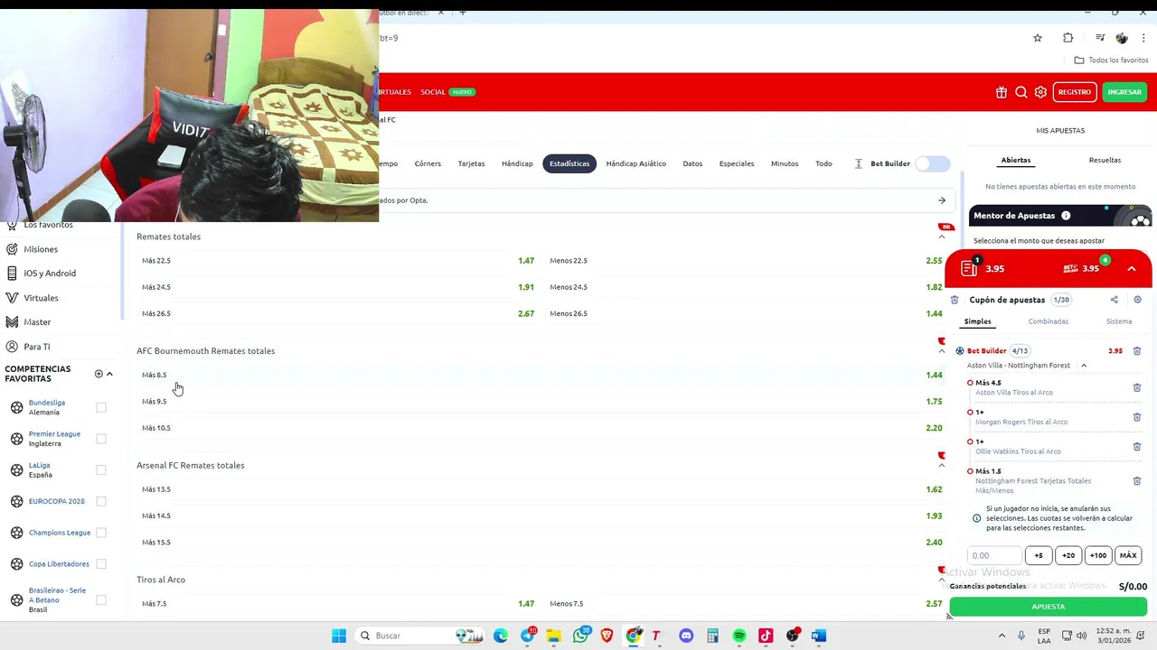Open the Resueltas bets tab
Image resolution: width=1157 pixels, height=650 pixels.
[x=1105, y=160]
